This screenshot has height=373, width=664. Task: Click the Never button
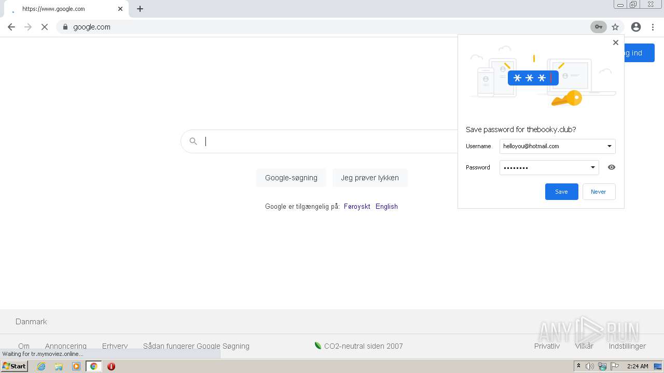click(599, 192)
